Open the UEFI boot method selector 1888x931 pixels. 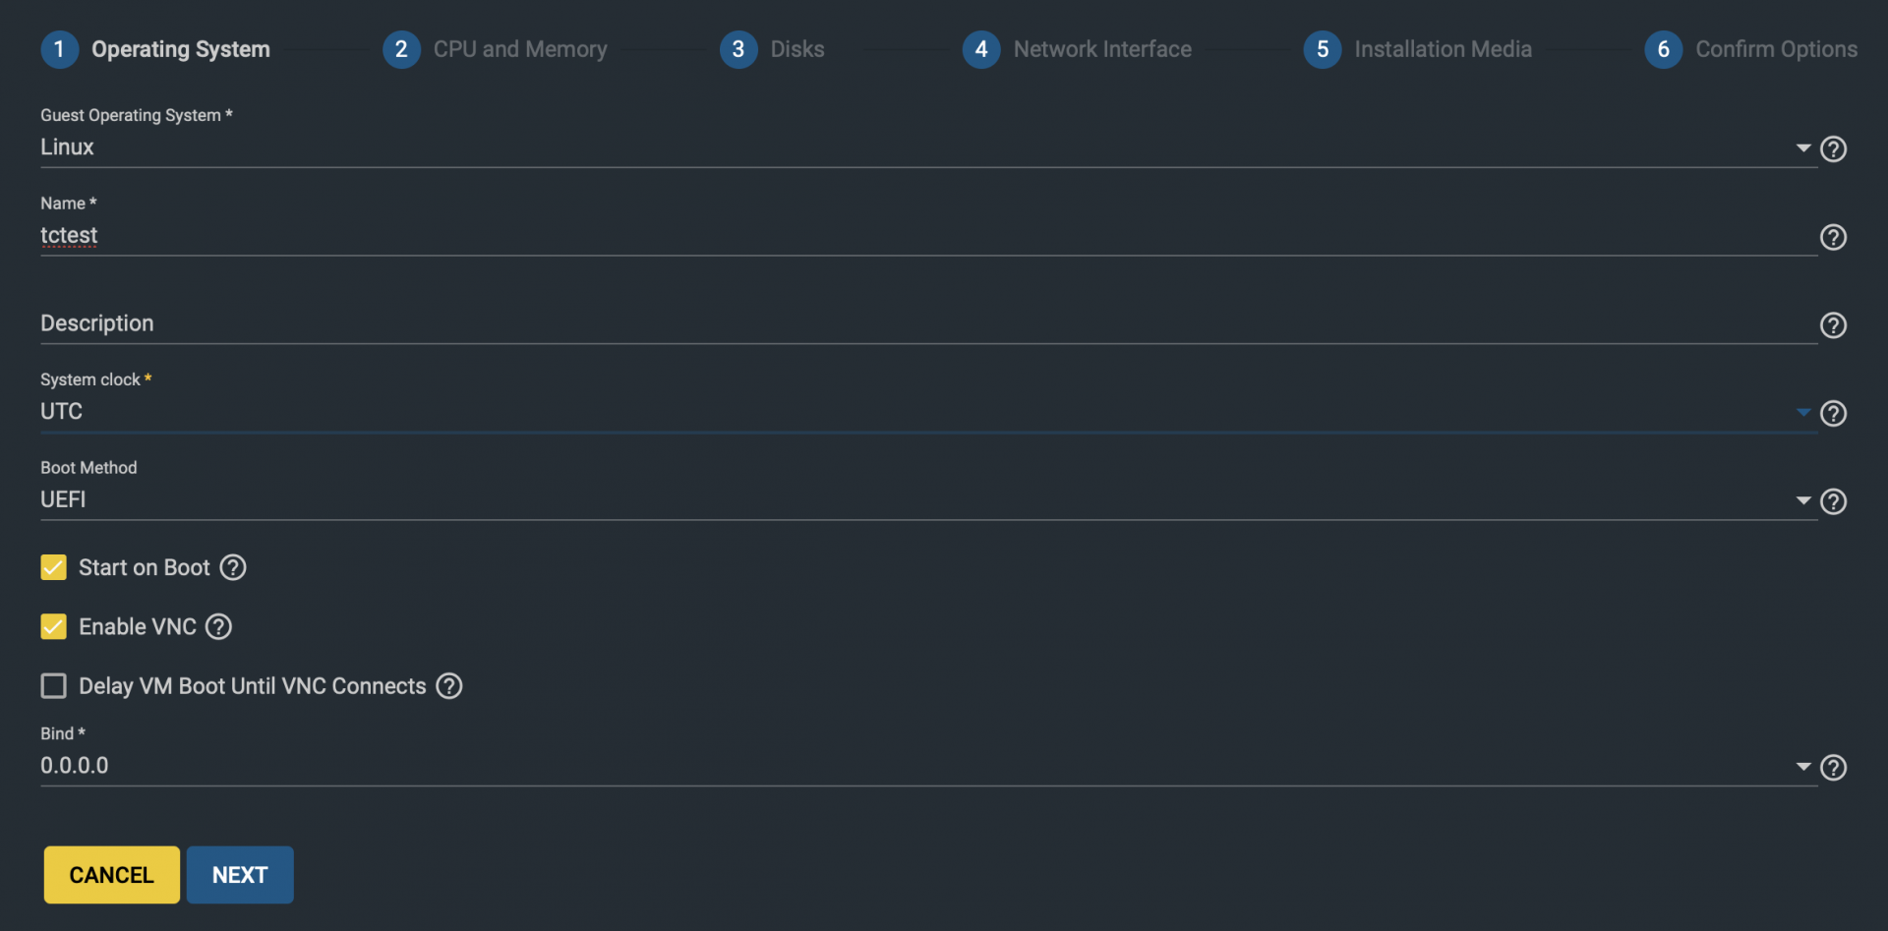[x=928, y=500]
